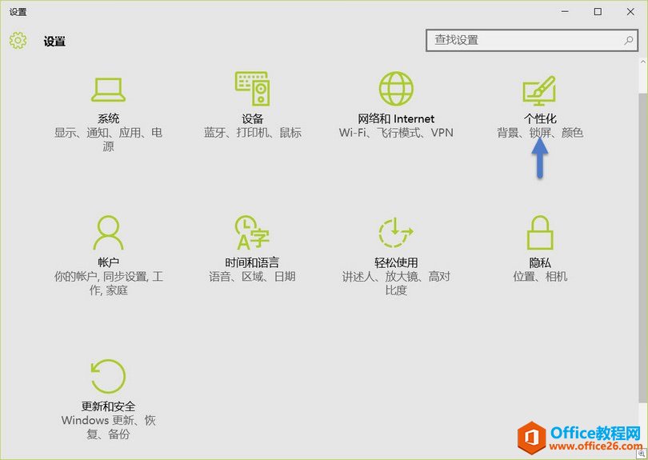This screenshot has height=460, width=648.
Task: Open the 个性化 monitor and brush icon
Action: 539,90
